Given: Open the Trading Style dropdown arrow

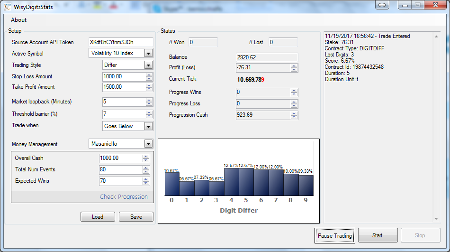Looking at the screenshot, I should (148, 65).
